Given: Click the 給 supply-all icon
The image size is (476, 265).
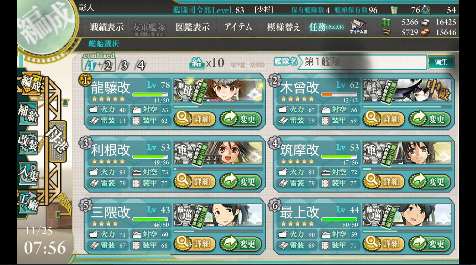Looking at the screenshot, I should [x=197, y=63].
